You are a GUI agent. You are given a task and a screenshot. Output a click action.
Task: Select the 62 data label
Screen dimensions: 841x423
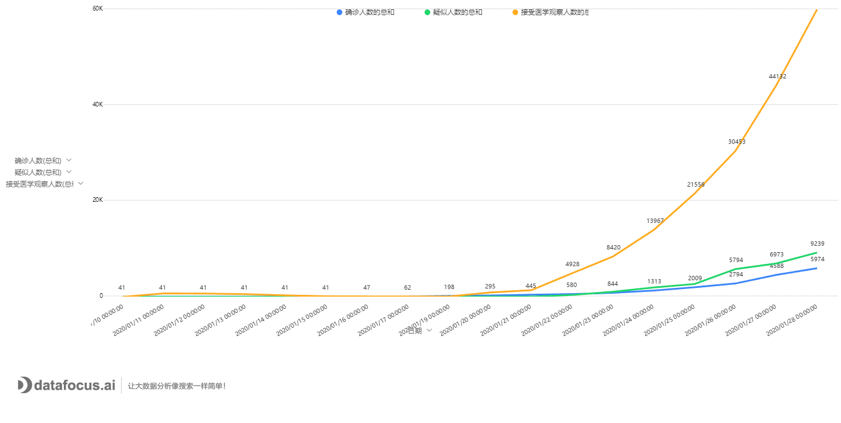click(x=408, y=288)
